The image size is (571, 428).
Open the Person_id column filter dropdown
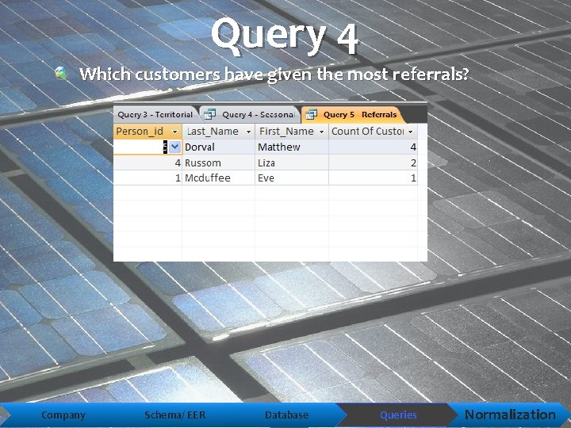174,132
